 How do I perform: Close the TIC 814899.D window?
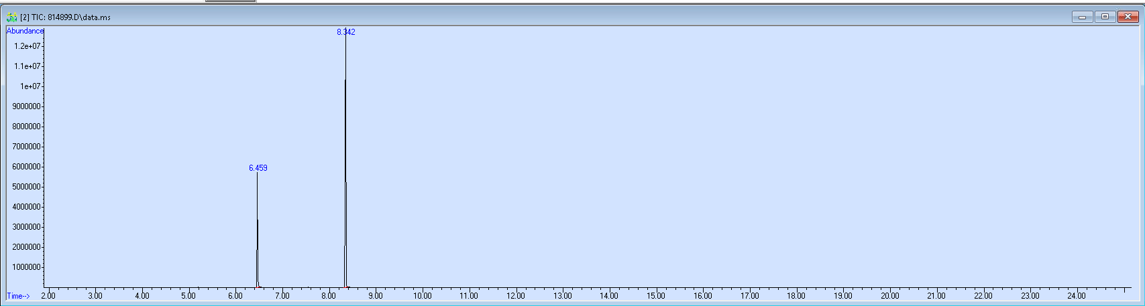tap(1128, 17)
